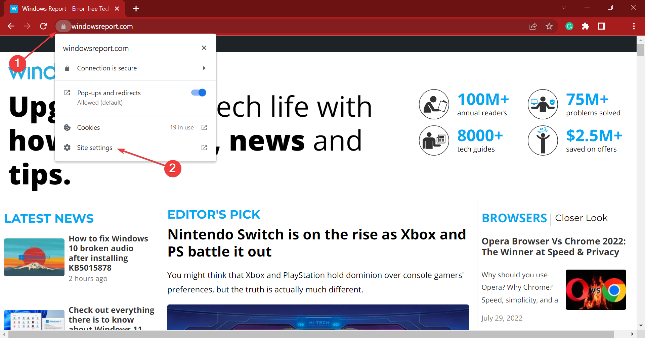The height and width of the screenshot is (338, 645).
Task: Click the 100M+ annual readers text
Action: pos(483,104)
